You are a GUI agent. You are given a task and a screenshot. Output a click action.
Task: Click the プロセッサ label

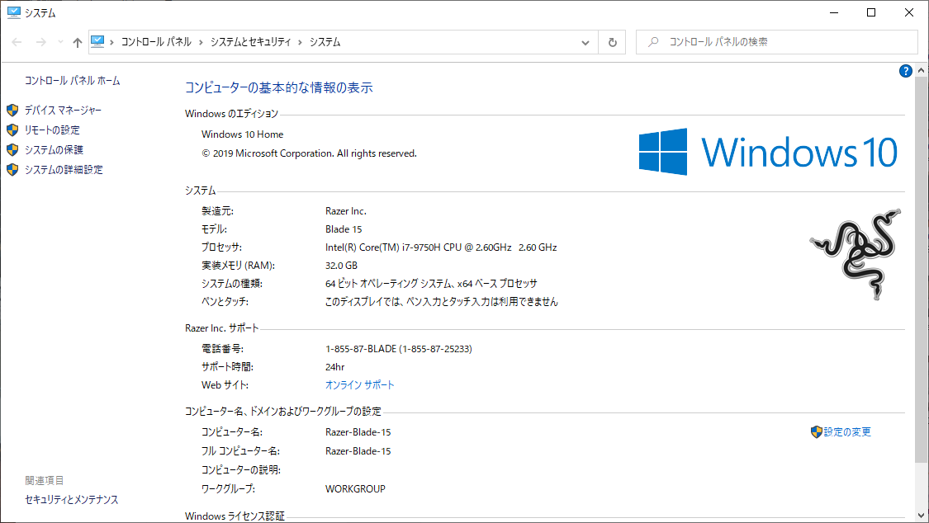click(221, 247)
